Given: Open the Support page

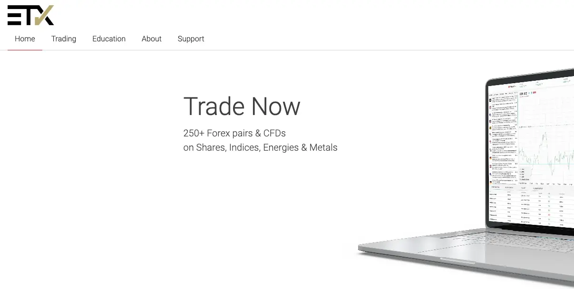Looking at the screenshot, I should coord(191,39).
